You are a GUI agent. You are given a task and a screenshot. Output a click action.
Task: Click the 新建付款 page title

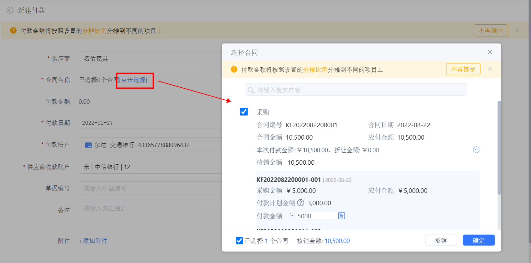(32, 10)
